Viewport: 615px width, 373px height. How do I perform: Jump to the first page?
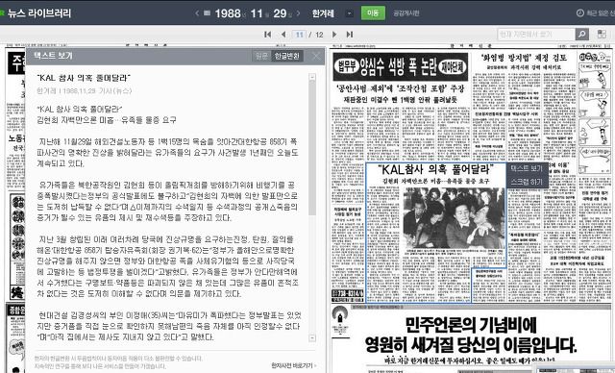click(268, 35)
